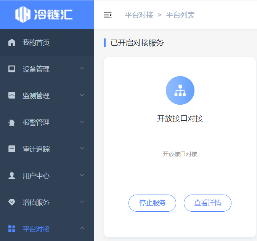The height and width of the screenshot is (241, 257).
Task: Click the monitor chart icon beside 监测管理
Action: tap(12, 96)
